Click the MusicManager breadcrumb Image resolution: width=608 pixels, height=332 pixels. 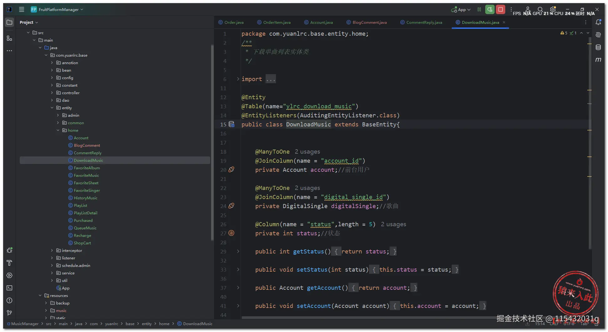(23, 324)
